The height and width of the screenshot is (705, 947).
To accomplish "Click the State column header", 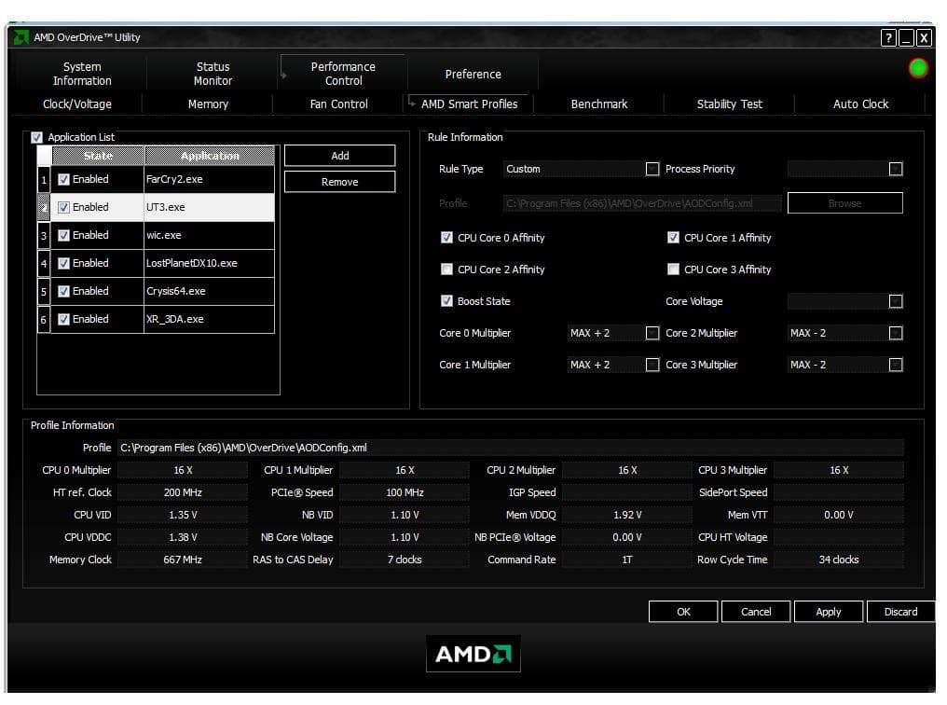I will [x=98, y=156].
